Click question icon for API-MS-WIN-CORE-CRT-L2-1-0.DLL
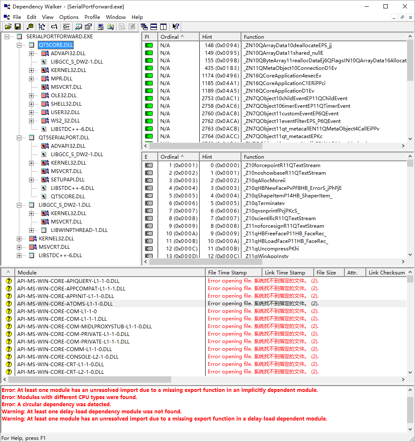The image size is (415, 442). pyautogui.click(x=9, y=372)
